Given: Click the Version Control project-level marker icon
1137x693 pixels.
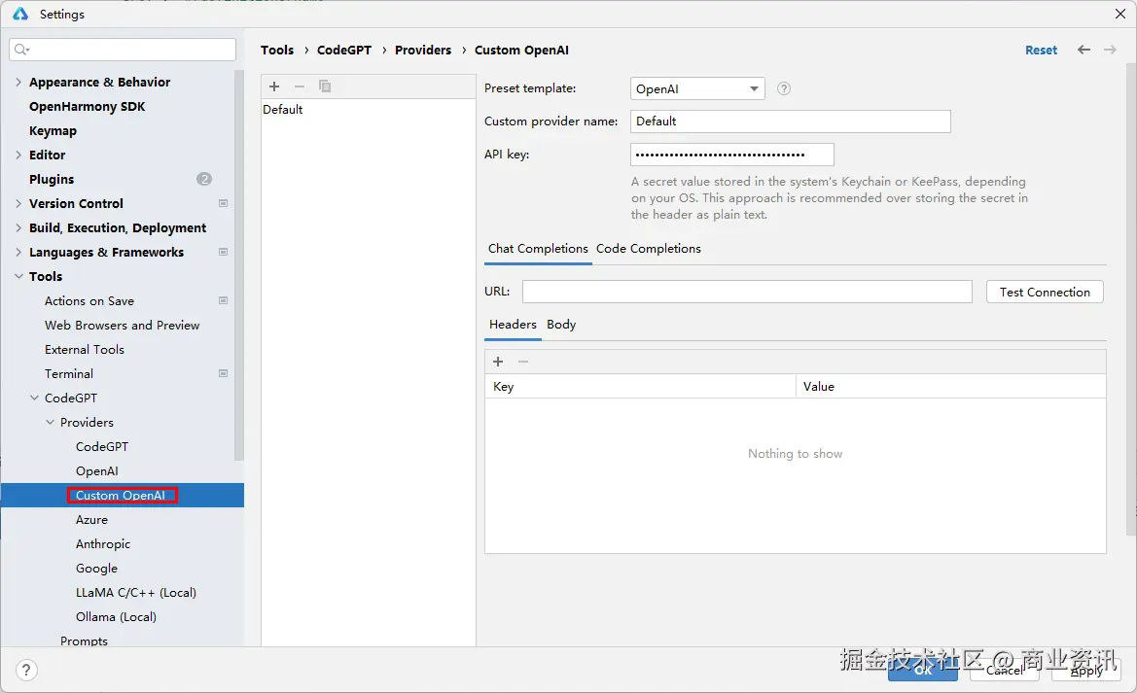Looking at the screenshot, I should [x=224, y=204].
